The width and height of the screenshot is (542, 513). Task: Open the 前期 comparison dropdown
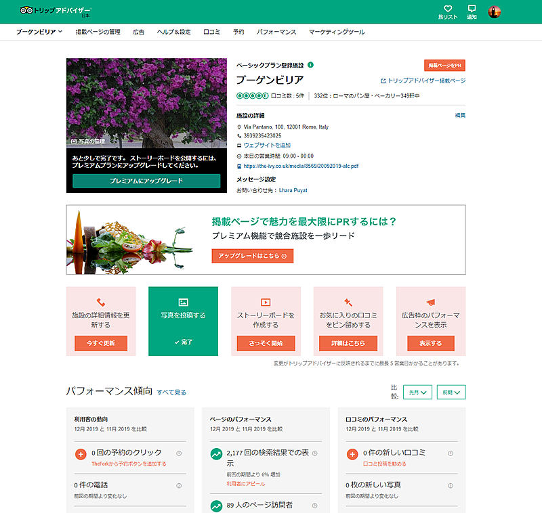click(x=451, y=392)
